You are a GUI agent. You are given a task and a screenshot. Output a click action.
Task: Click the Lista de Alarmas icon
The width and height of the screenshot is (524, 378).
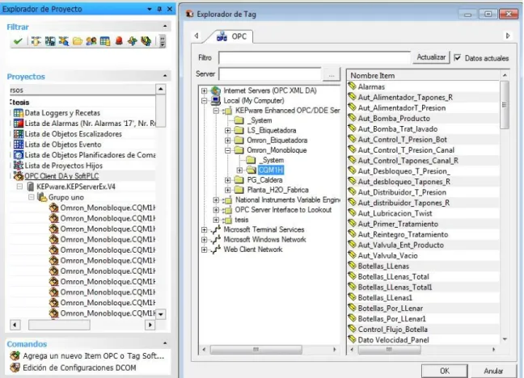[19, 124]
